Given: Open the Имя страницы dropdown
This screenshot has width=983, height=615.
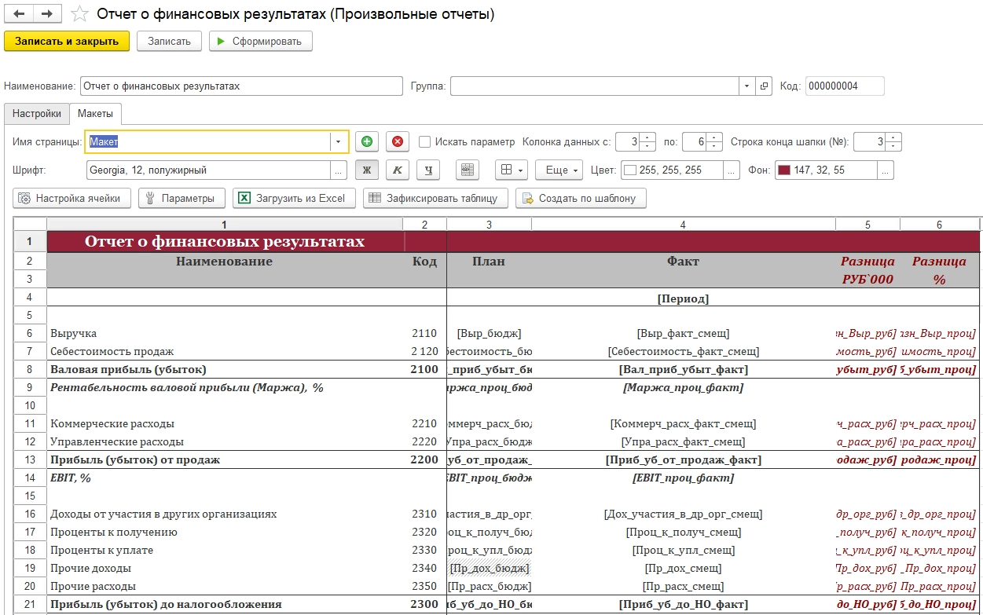Looking at the screenshot, I should click(339, 142).
